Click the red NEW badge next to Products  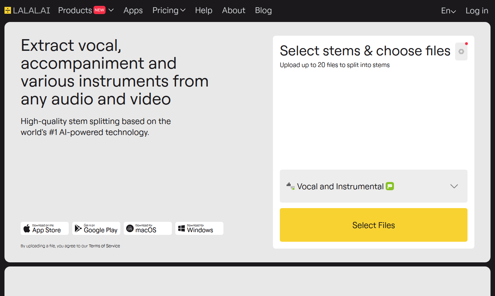99,10
